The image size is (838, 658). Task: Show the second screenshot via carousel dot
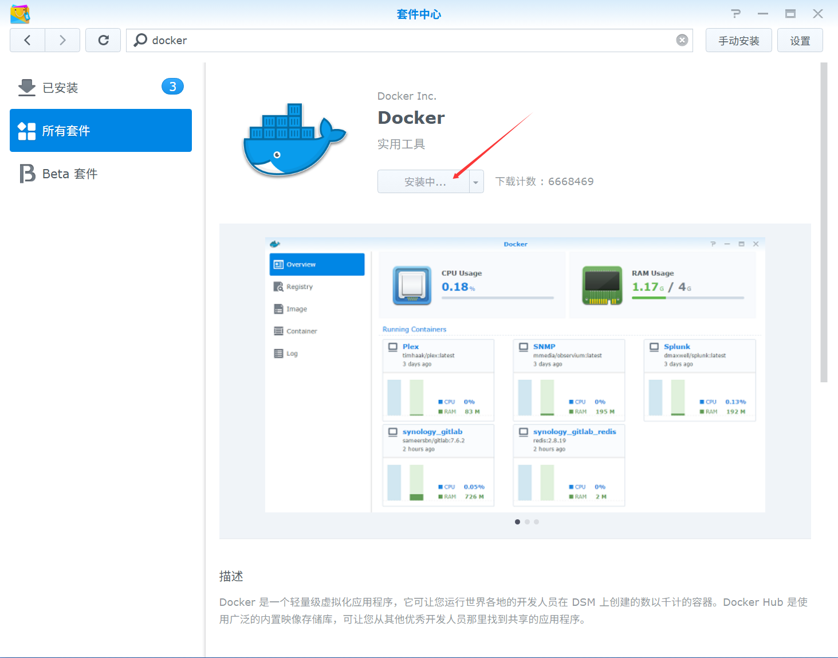pos(527,522)
